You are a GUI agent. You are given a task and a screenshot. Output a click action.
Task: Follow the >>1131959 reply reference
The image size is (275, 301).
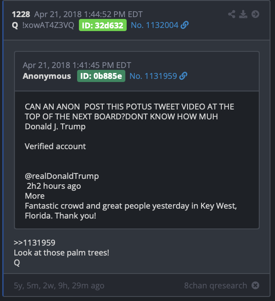point(35,243)
